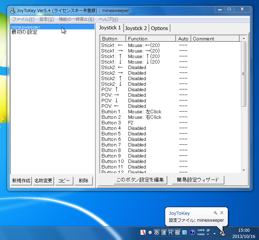This screenshot has height=240, width=259.
Task: Select the Stick1 ← row
Action: point(170,45)
